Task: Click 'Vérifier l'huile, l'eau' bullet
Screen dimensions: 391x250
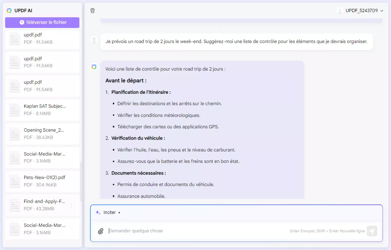Action: pyautogui.click(x=176, y=150)
